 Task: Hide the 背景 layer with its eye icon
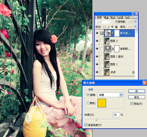[x=97, y=72]
